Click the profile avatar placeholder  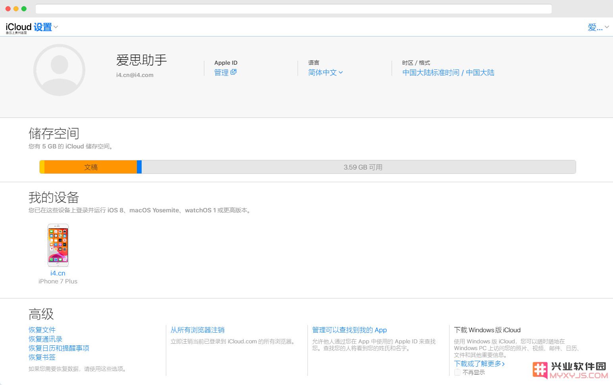coord(59,70)
